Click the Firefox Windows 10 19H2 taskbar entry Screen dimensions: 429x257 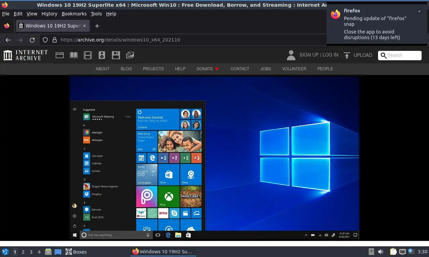pos(163,252)
